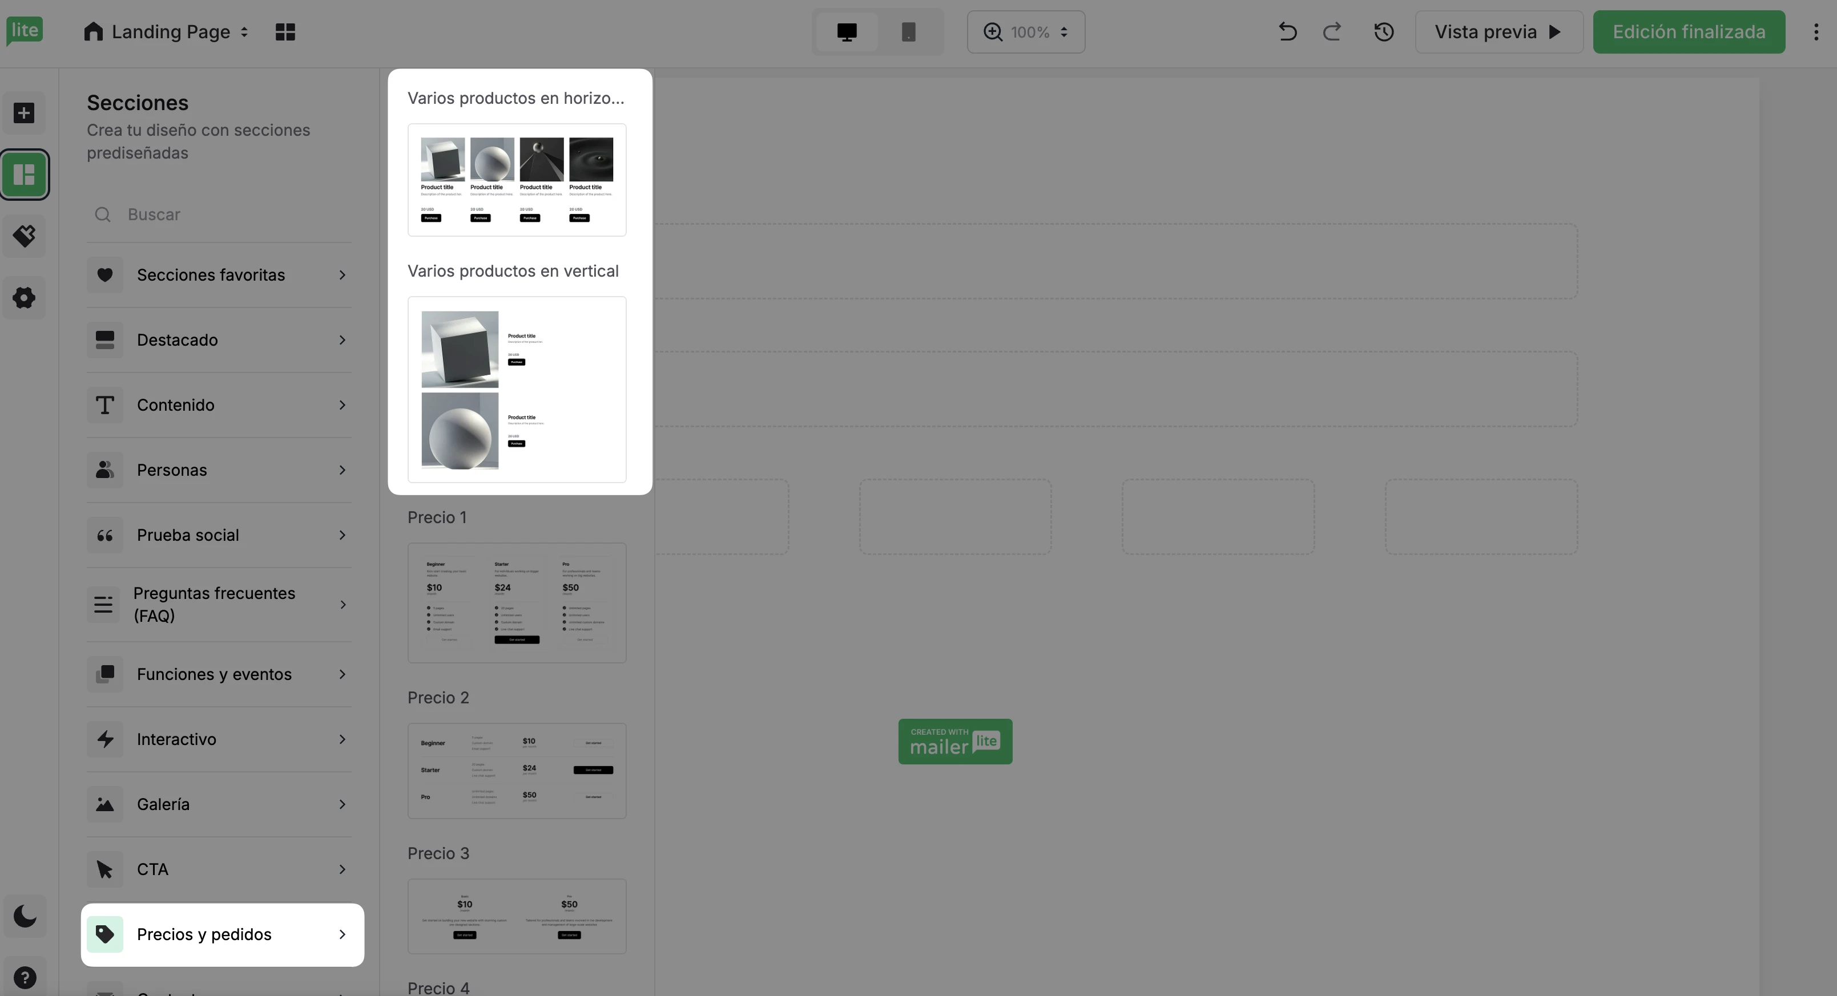This screenshot has width=1837, height=996.
Task: Click the Edición finalizada button
Action: 1689,32
